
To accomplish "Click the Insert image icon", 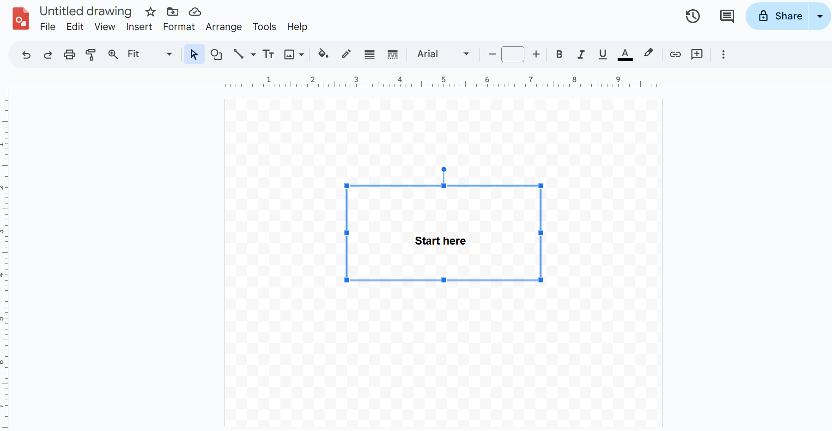I will [289, 54].
